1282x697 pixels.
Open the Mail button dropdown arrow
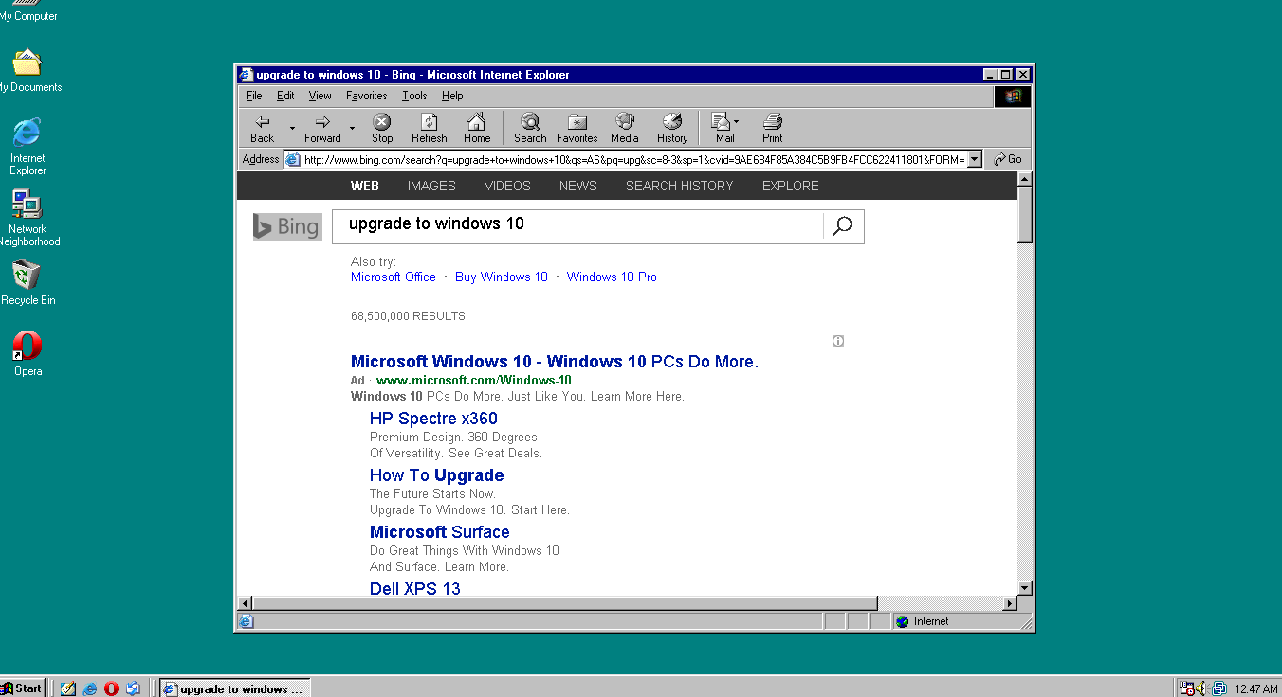(737, 122)
